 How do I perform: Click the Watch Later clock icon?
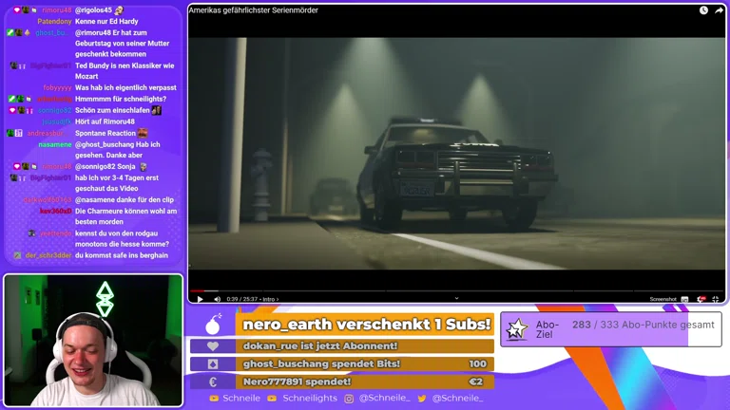point(703,10)
